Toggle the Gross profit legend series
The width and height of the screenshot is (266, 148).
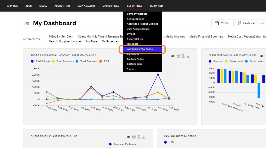coord(234,61)
